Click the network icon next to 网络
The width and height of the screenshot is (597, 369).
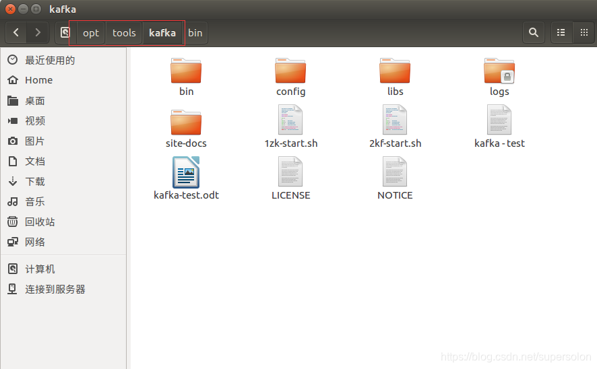point(13,242)
